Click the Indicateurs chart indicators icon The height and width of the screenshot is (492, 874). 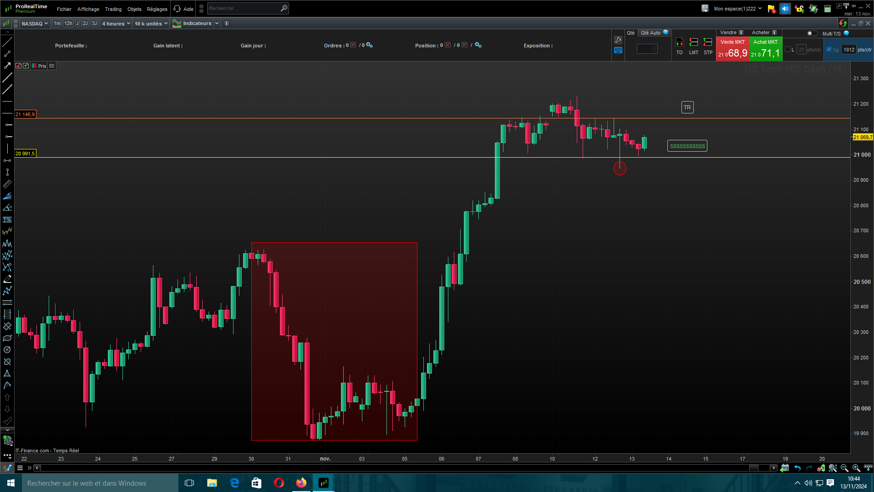[x=177, y=23]
